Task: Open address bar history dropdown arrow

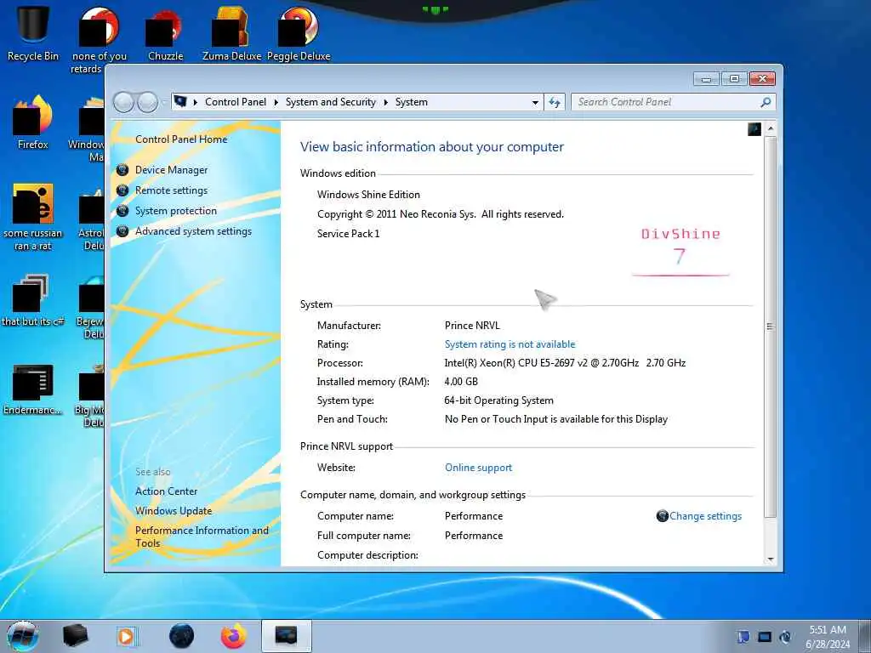Action: tap(535, 103)
